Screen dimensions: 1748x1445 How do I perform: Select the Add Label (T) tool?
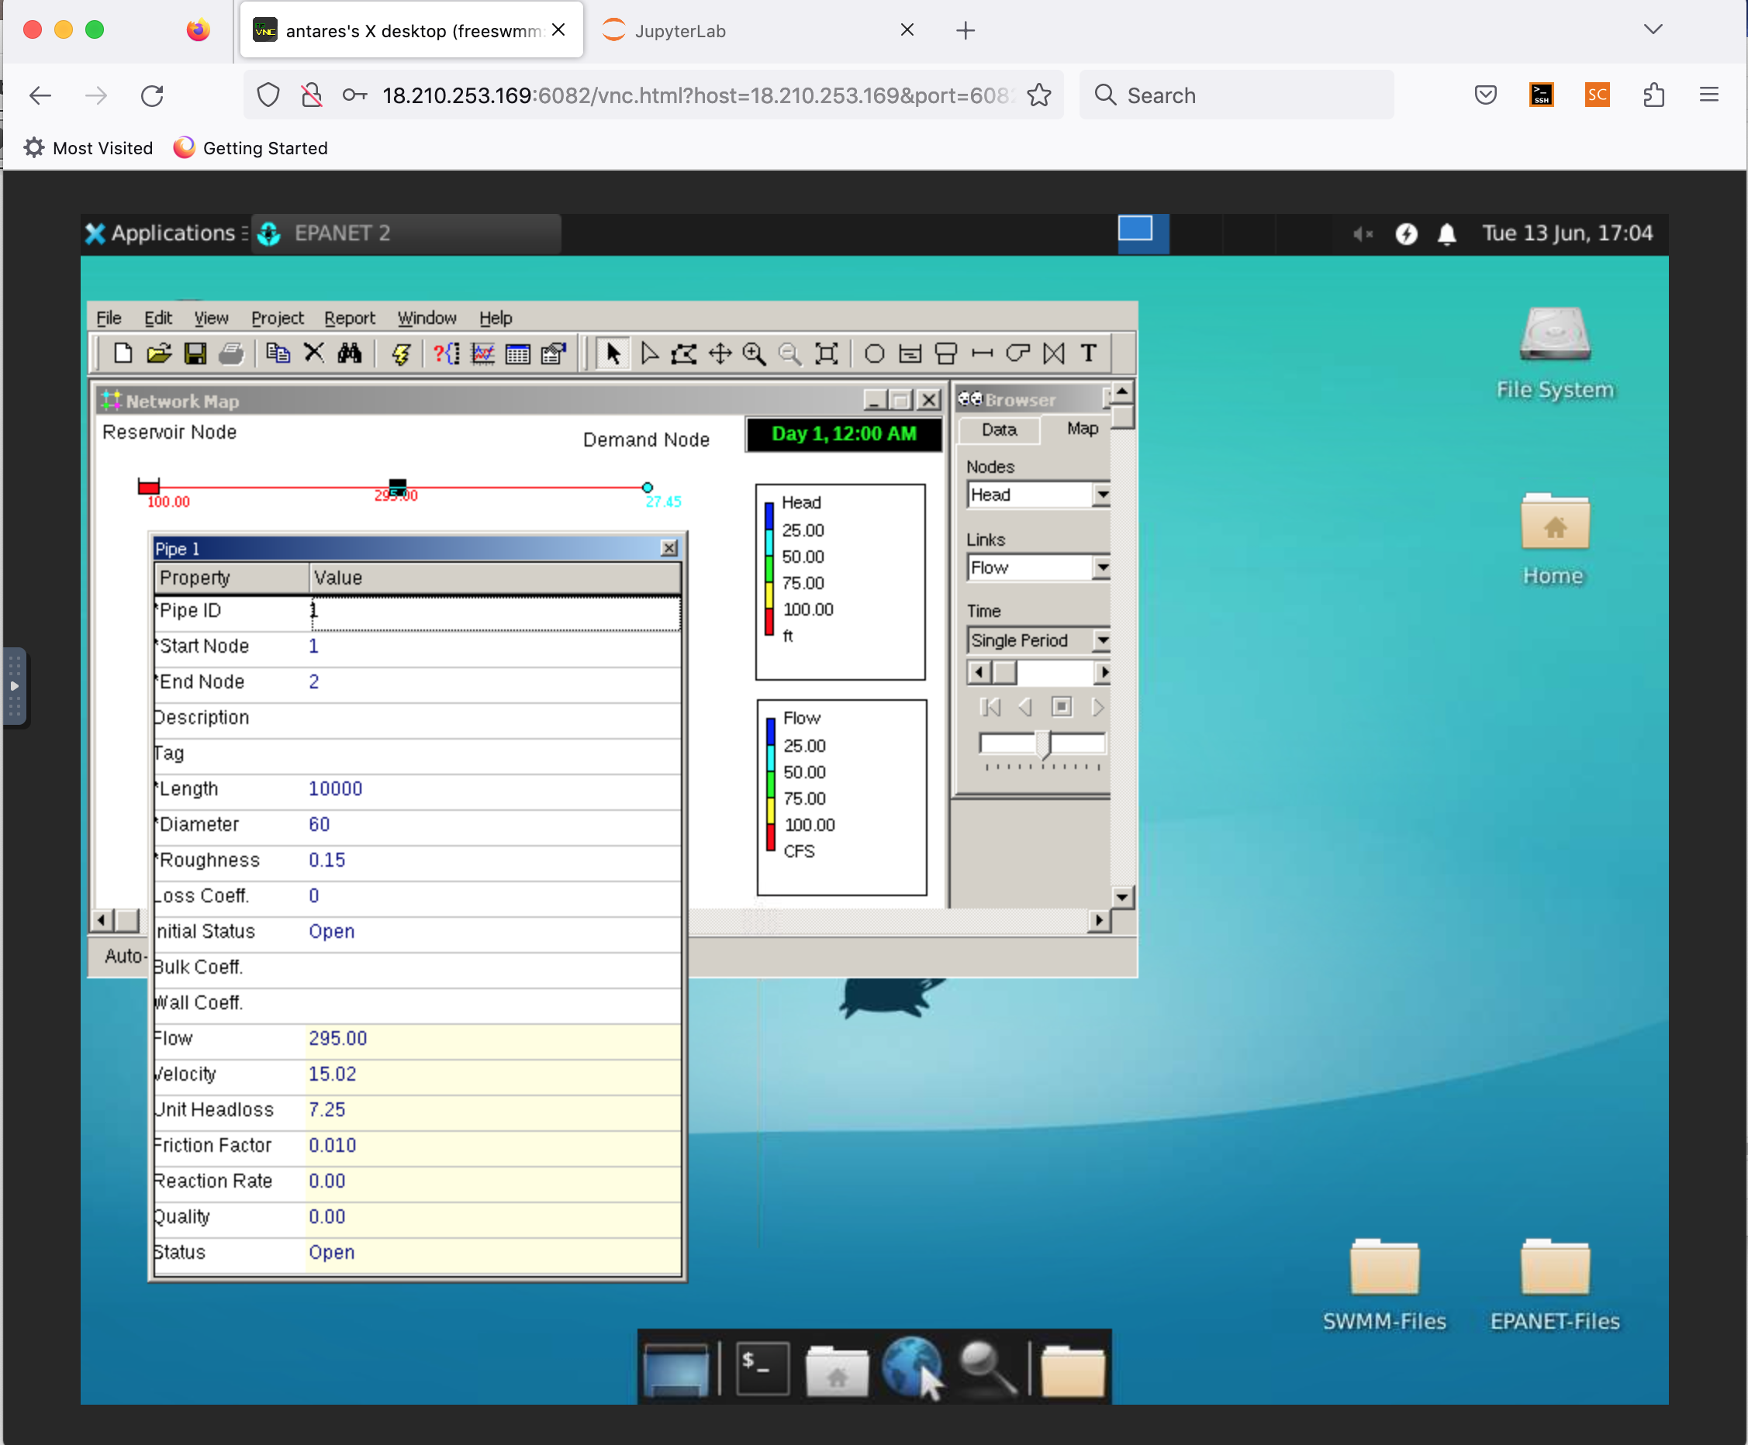[x=1089, y=353]
